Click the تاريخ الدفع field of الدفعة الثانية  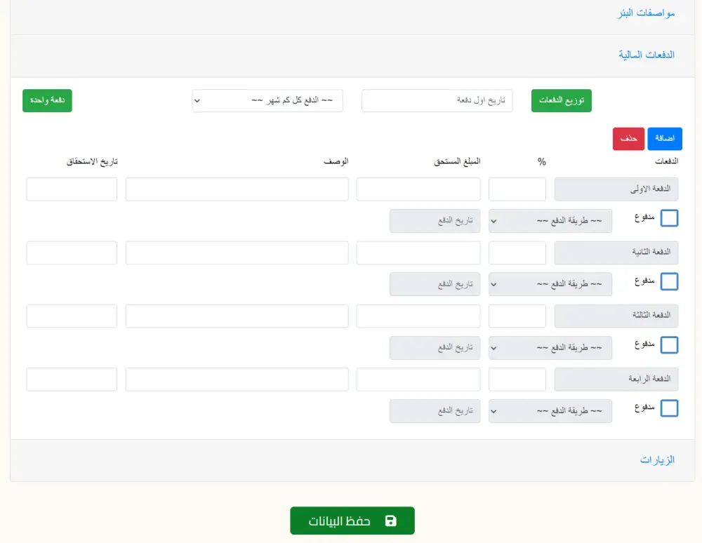(435, 284)
